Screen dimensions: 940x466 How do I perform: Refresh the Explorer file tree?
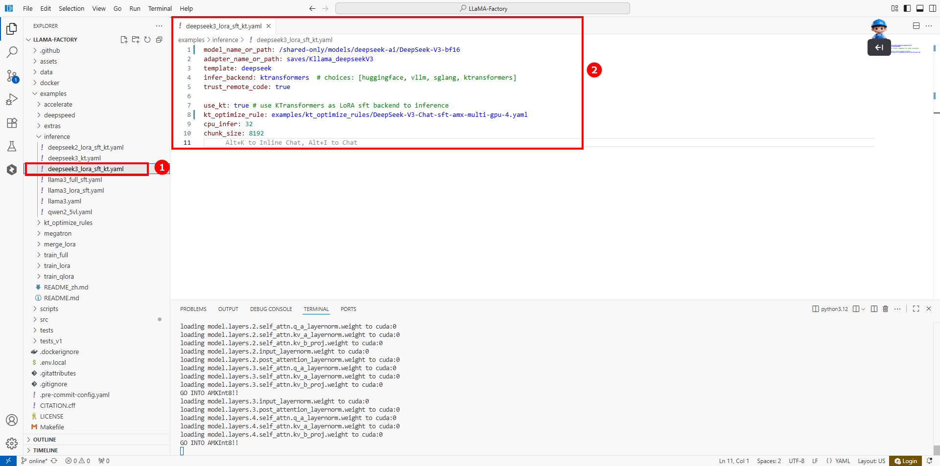pyautogui.click(x=147, y=40)
